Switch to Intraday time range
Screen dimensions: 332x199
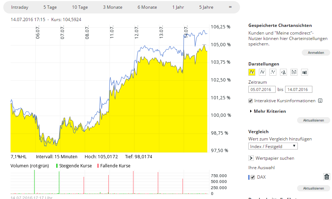[x=20, y=7]
